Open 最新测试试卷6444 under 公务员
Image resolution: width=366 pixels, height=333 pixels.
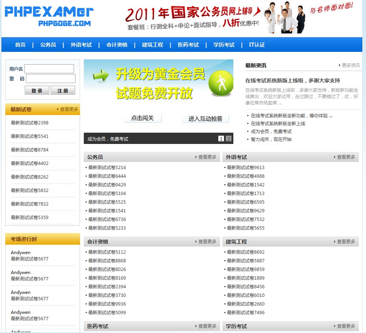107,176
